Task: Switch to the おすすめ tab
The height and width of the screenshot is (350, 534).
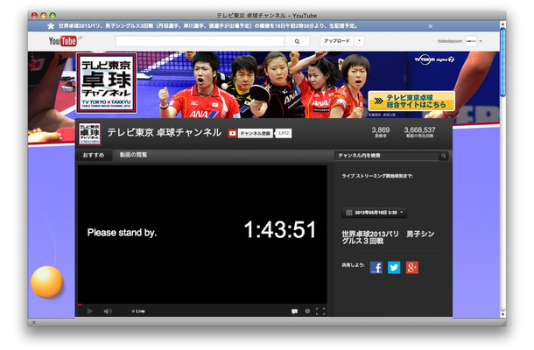Action: (94, 155)
